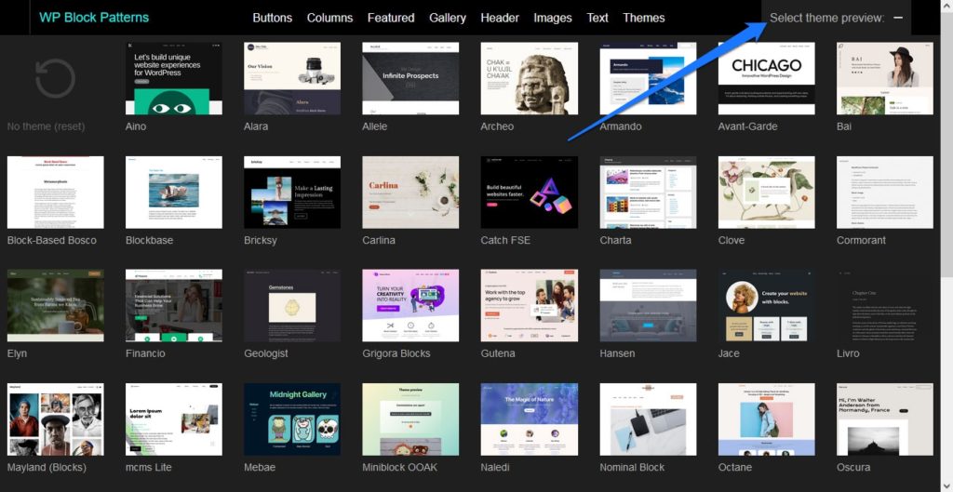Open the Buttons menu item
Image resolution: width=953 pixels, height=492 pixels.
point(273,18)
